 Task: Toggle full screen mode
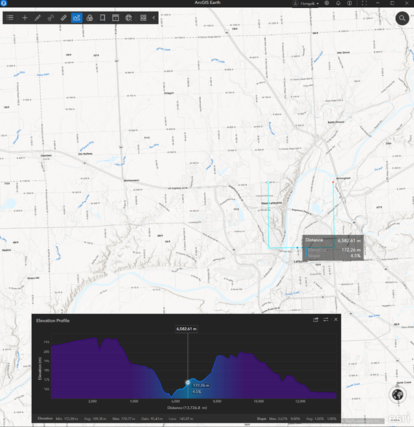(364, 3)
